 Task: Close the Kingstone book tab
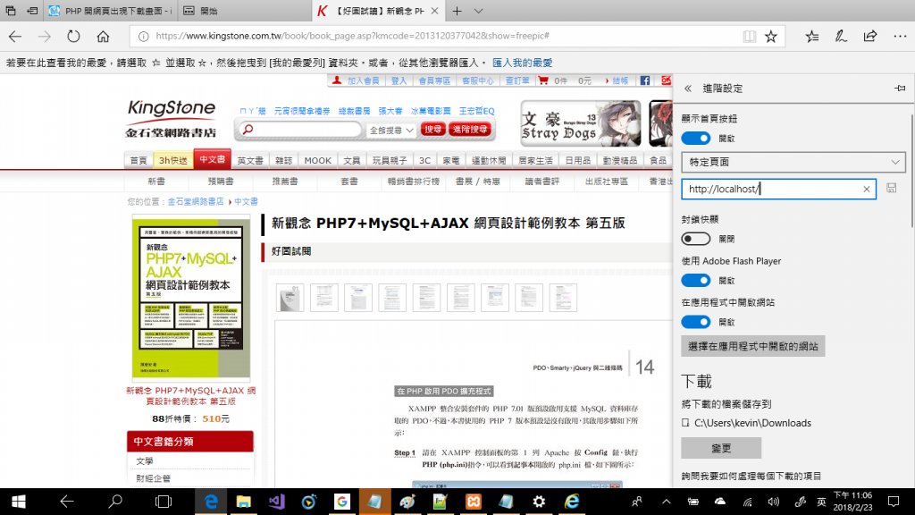(x=435, y=11)
